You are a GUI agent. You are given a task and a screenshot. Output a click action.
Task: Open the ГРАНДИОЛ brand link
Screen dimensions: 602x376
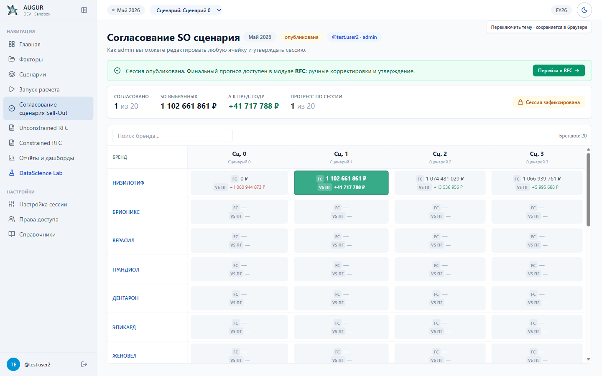[x=126, y=269]
